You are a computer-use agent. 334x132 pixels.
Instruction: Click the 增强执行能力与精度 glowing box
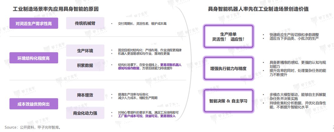(228, 68)
